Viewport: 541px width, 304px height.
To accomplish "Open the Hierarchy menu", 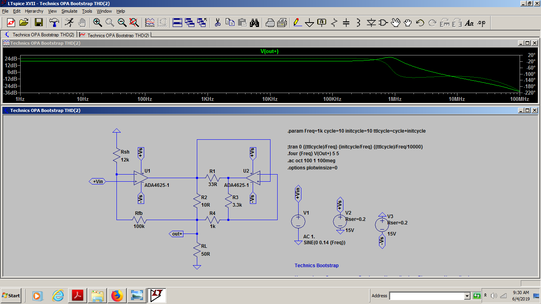I will tap(34, 11).
